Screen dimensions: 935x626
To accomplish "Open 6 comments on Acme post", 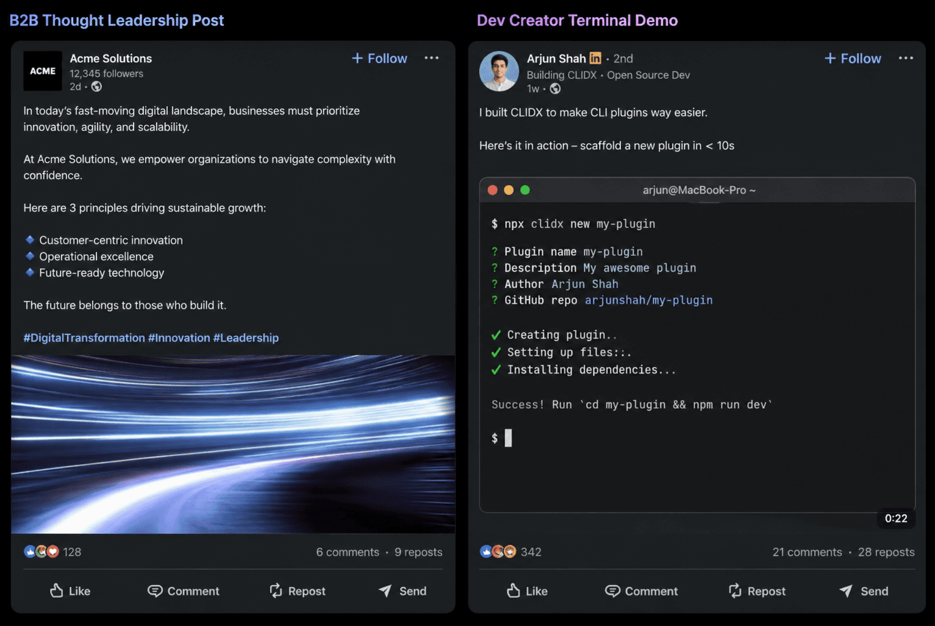I will coord(348,552).
